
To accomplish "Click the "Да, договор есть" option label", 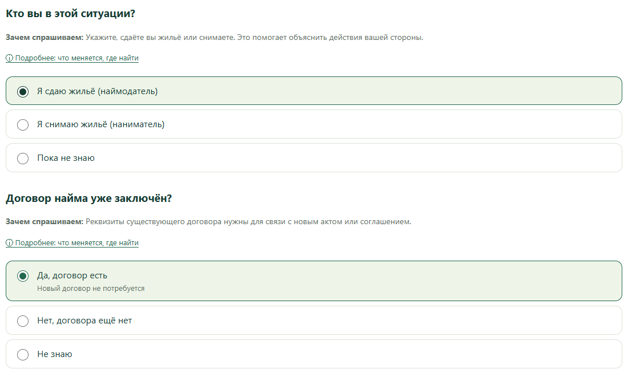I will [72, 275].
